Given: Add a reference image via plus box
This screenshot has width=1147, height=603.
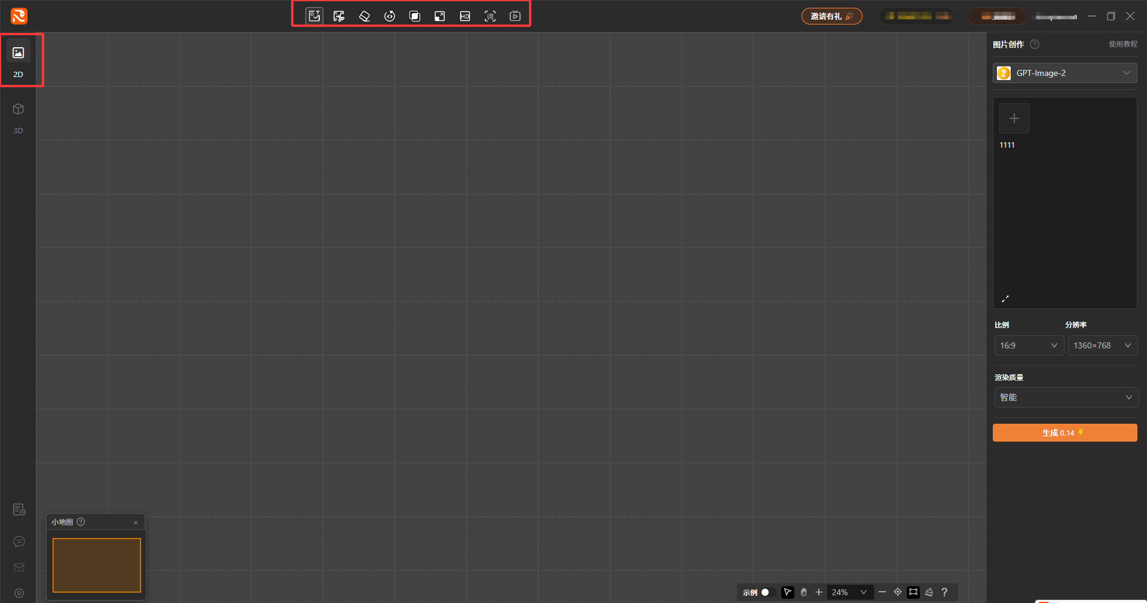Looking at the screenshot, I should pos(1014,118).
